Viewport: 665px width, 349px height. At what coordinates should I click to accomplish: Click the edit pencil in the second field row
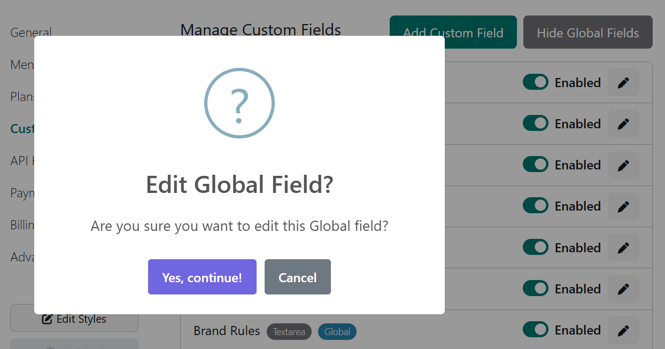[623, 124]
